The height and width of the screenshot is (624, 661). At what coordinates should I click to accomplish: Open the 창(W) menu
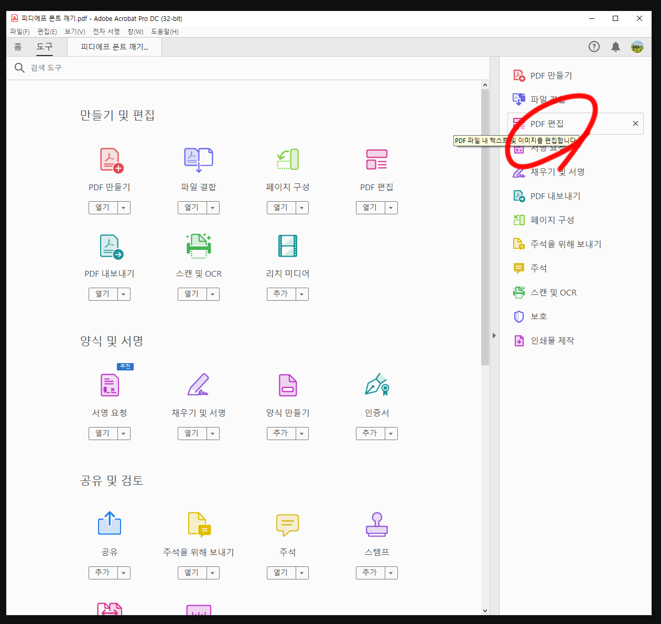tap(135, 32)
